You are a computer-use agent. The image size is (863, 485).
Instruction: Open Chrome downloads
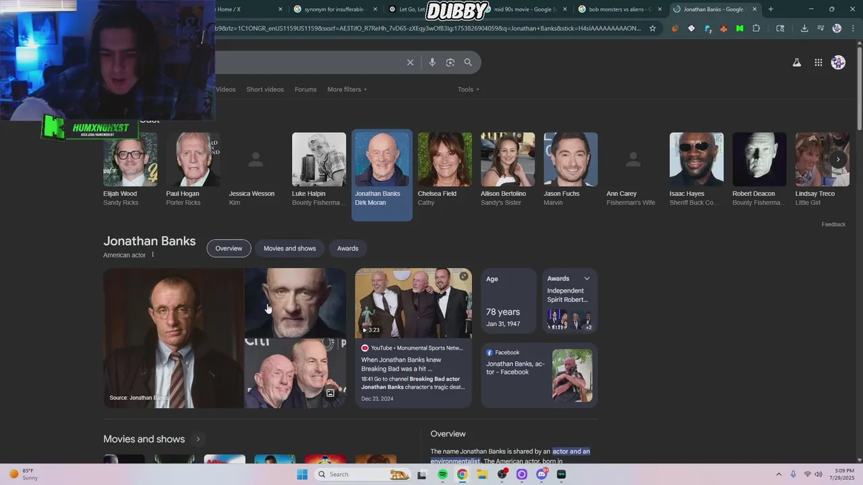pos(804,28)
